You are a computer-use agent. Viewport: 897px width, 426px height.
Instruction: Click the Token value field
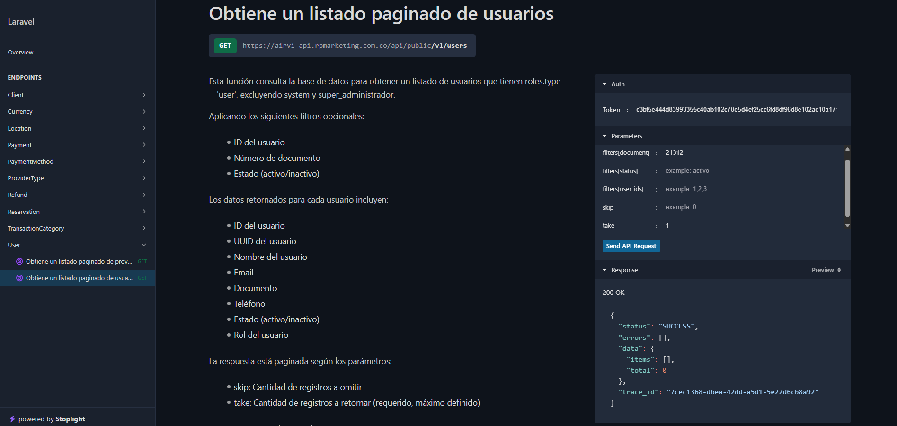point(737,110)
